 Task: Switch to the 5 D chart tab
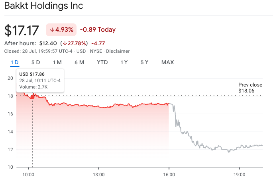pyautogui.click(x=36, y=62)
